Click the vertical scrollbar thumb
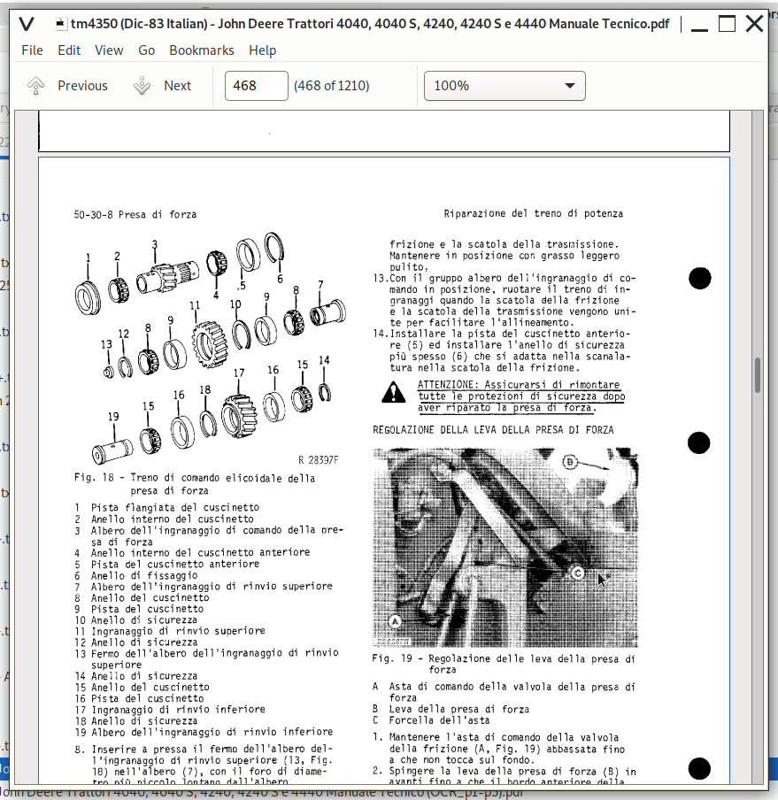Screen dimensions: 778x800 [758, 375]
